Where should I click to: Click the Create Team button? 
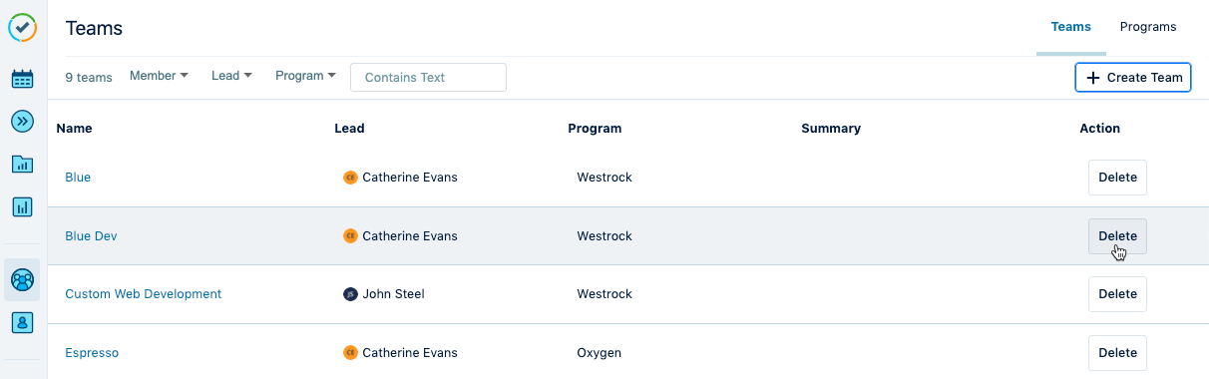[x=1133, y=78]
